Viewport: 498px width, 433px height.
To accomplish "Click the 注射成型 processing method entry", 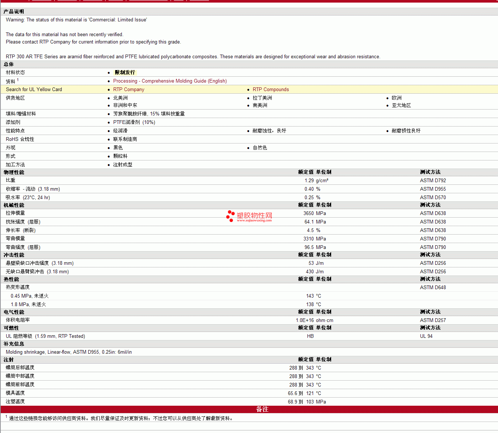I will coord(123,164).
